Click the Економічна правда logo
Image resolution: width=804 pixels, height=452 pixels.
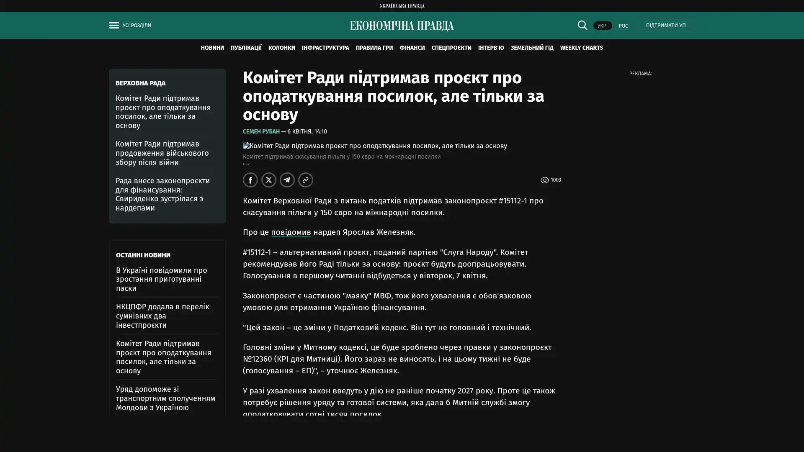(402, 26)
